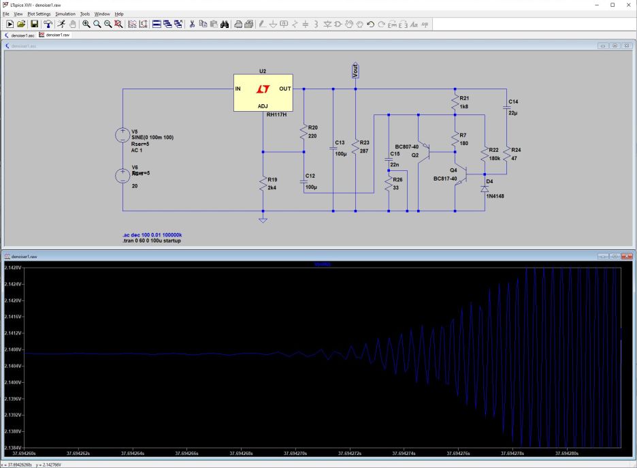Click the Undo arrow icon
The width and height of the screenshot is (637, 468).
click(370, 25)
